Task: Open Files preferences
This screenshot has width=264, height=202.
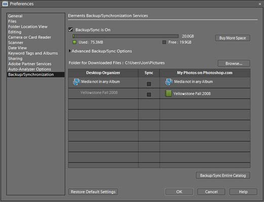Action: click(x=12, y=21)
